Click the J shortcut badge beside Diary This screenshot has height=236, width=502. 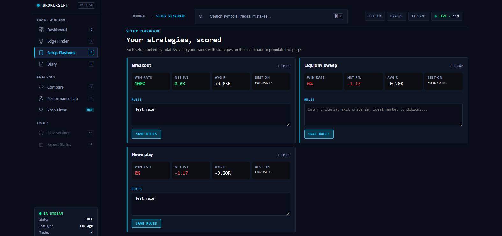(x=91, y=64)
